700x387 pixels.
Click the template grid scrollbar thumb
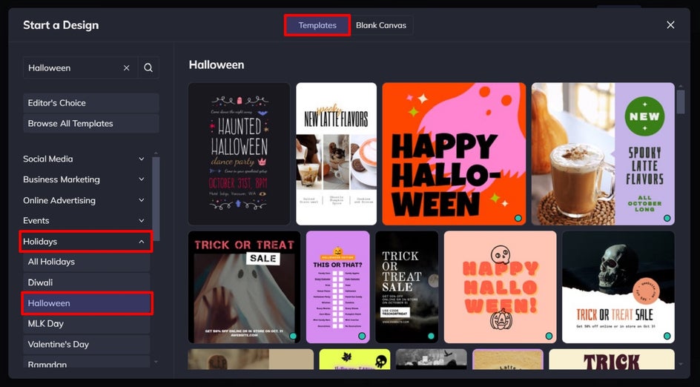681,102
